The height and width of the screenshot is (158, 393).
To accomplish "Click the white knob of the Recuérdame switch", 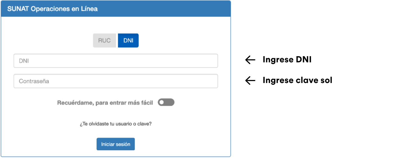I will pyautogui.click(x=161, y=102).
